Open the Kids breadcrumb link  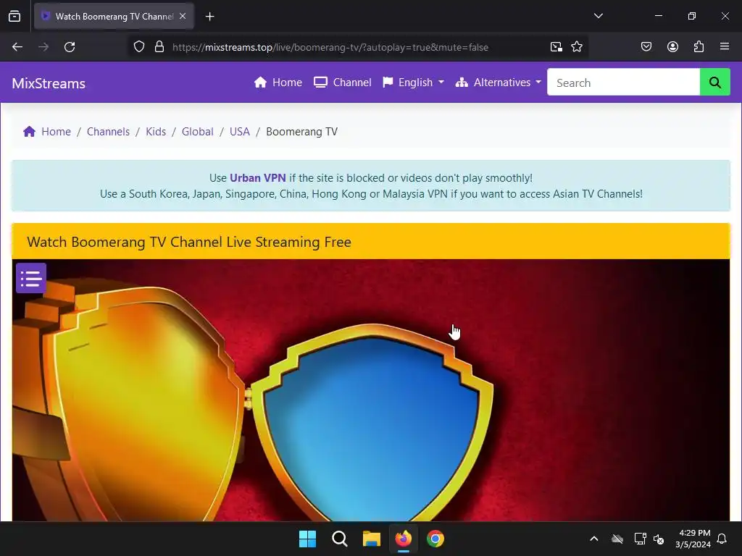click(x=156, y=132)
